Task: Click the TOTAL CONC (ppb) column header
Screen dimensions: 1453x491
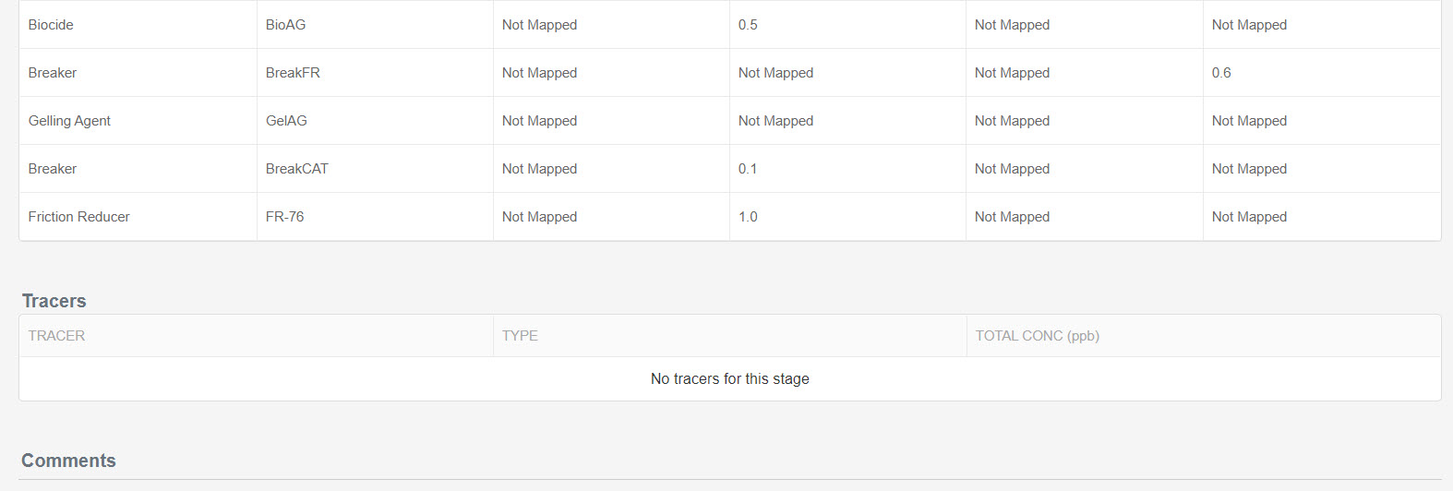Action: [x=1037, y=336]
